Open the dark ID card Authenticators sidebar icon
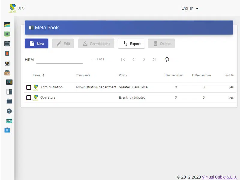 (7, 44)
